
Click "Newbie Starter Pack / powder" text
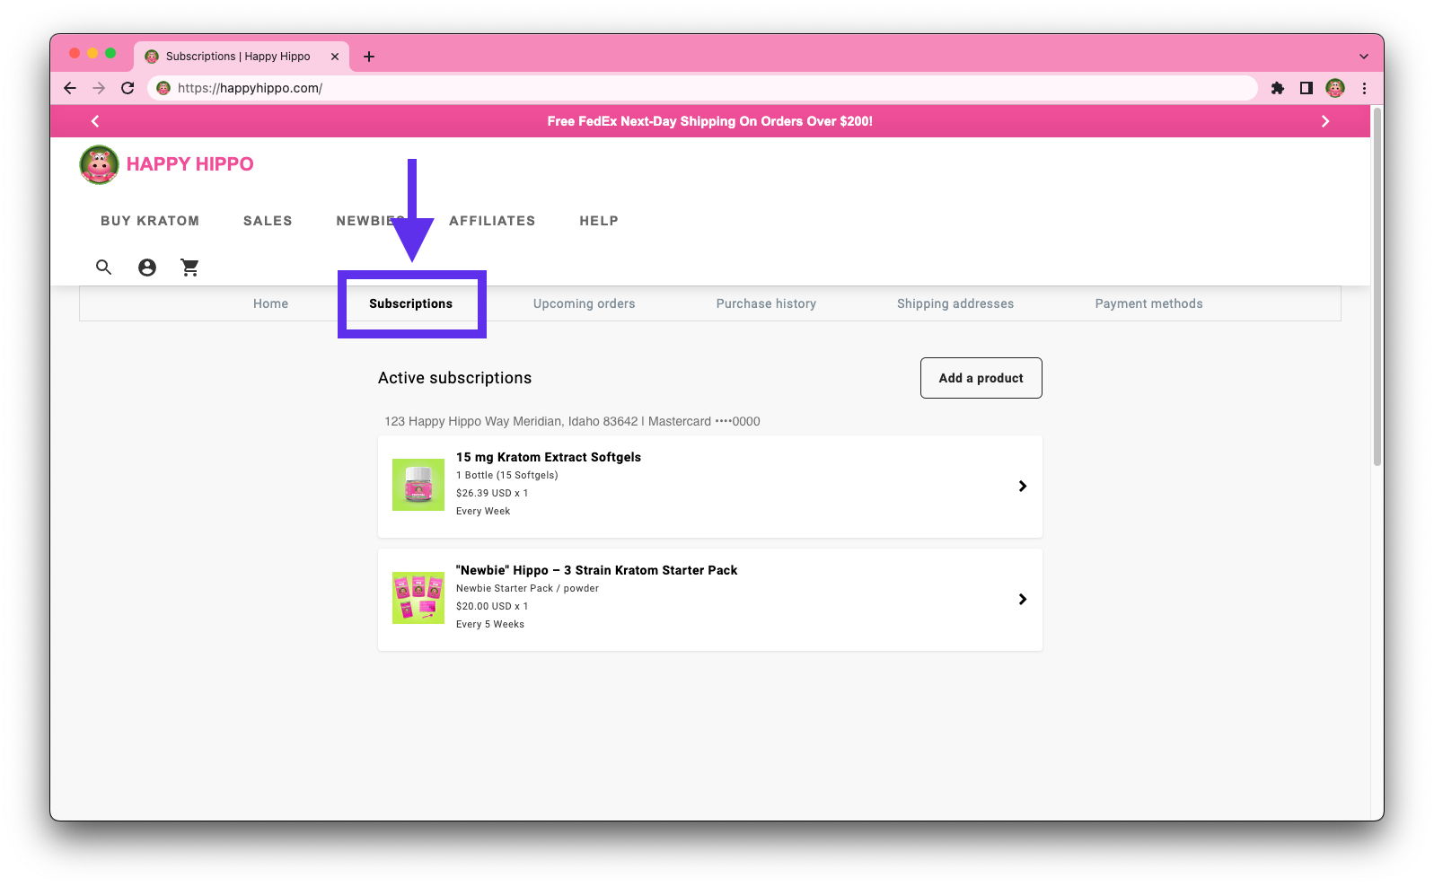click(527, 588)
